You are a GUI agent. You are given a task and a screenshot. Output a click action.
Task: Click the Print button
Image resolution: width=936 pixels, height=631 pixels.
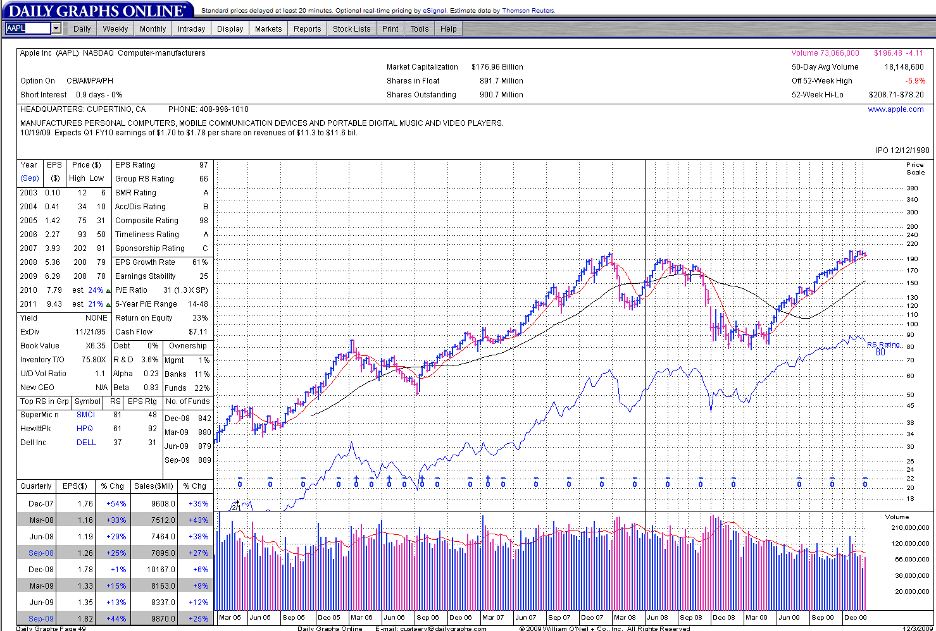(390, 29)
